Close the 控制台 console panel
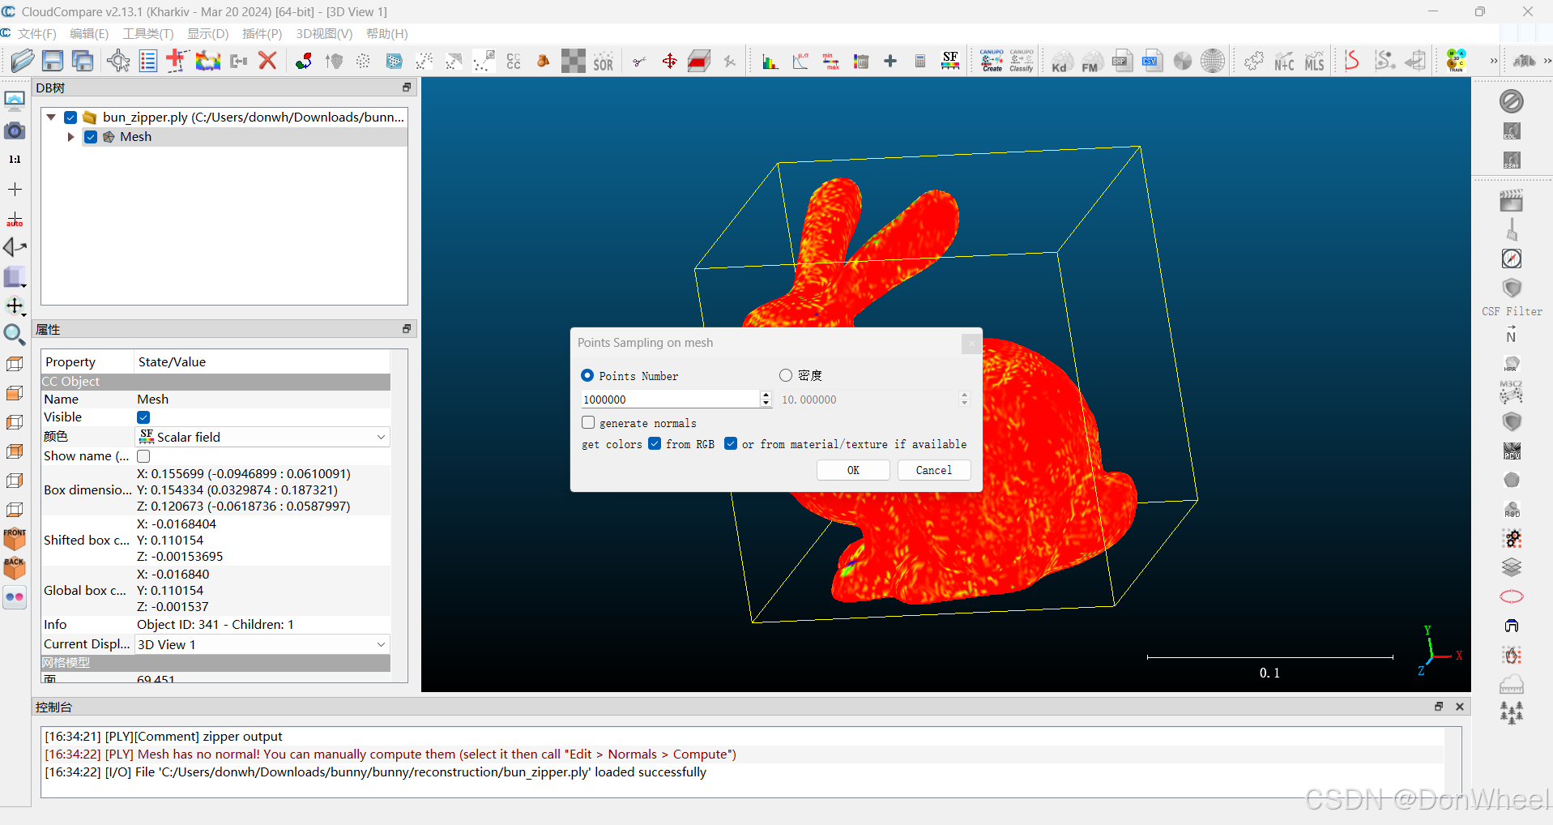 pyautogui.click(x=1460, y=707)
